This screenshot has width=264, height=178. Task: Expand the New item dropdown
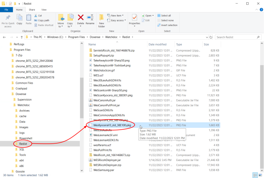(x=116, y=15)
